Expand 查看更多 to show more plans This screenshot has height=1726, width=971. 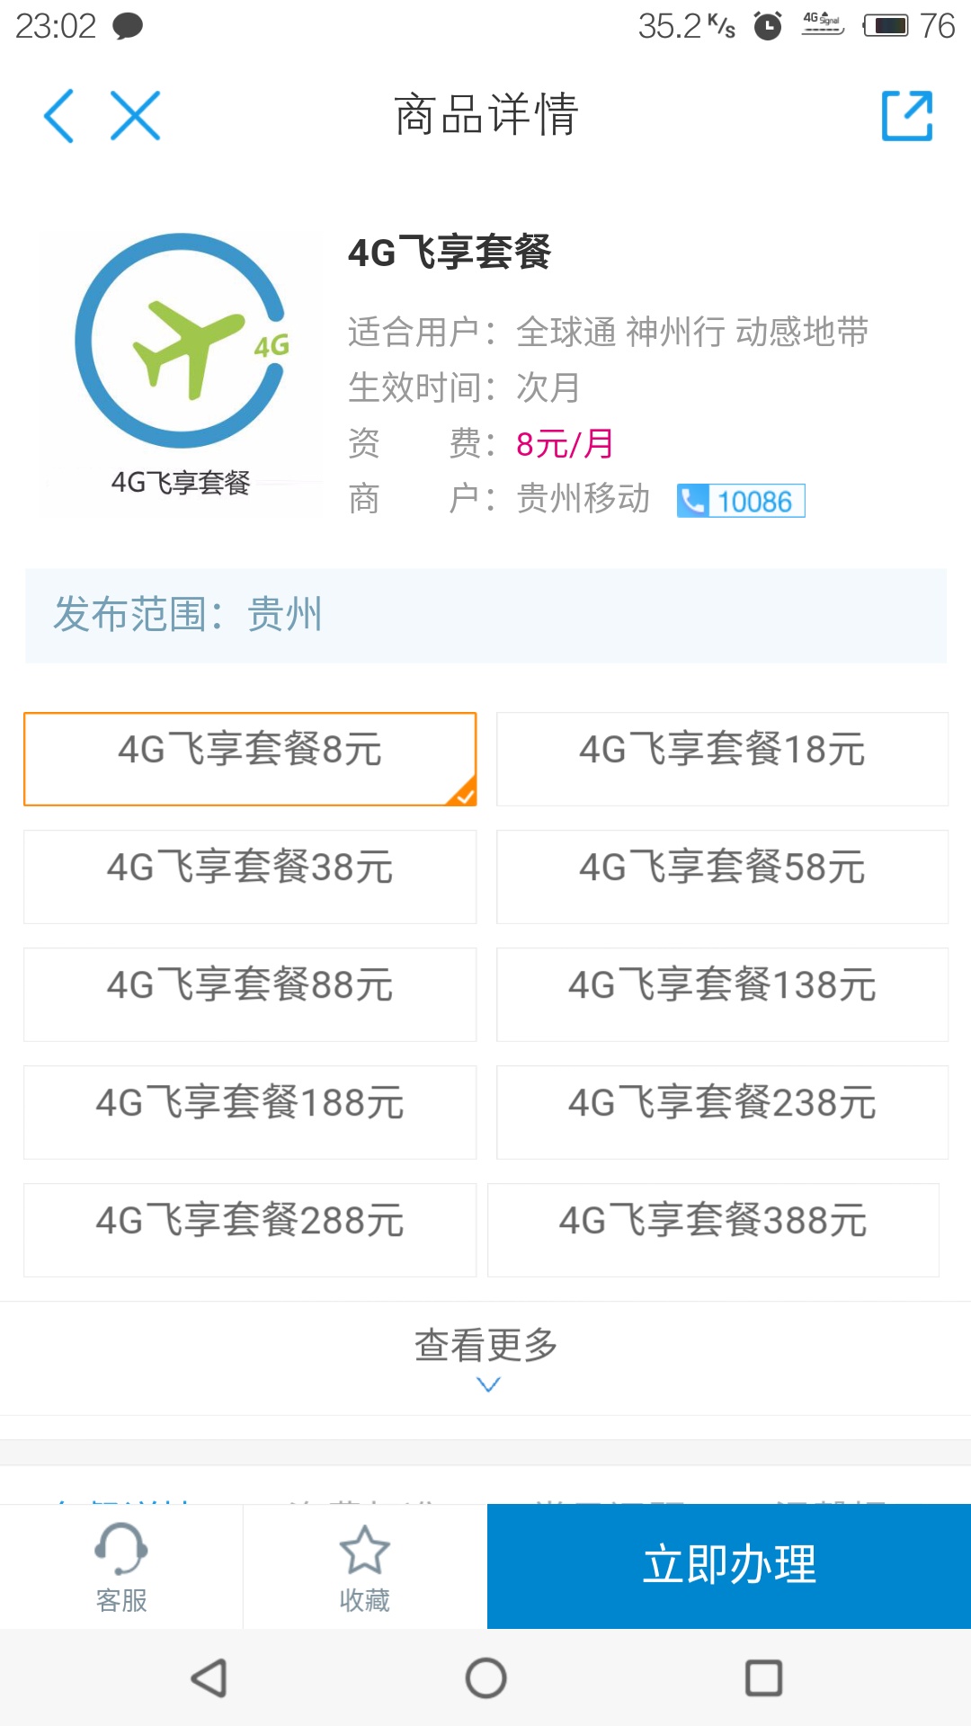[485, 1358]
